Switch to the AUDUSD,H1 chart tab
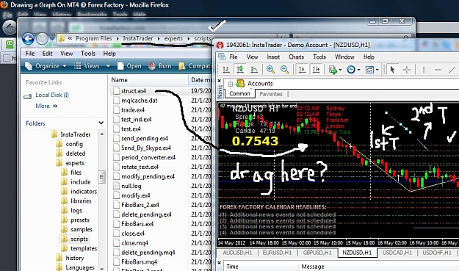 pos(237,253)
